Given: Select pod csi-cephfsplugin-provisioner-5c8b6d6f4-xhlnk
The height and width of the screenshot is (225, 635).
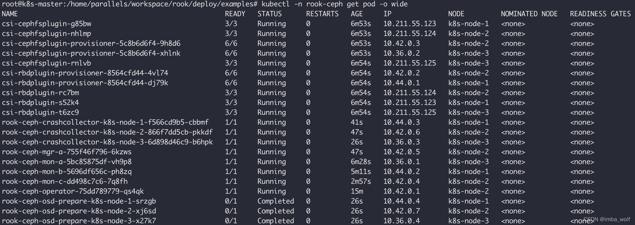Looking at the screenshot, I should pos(91,53).
